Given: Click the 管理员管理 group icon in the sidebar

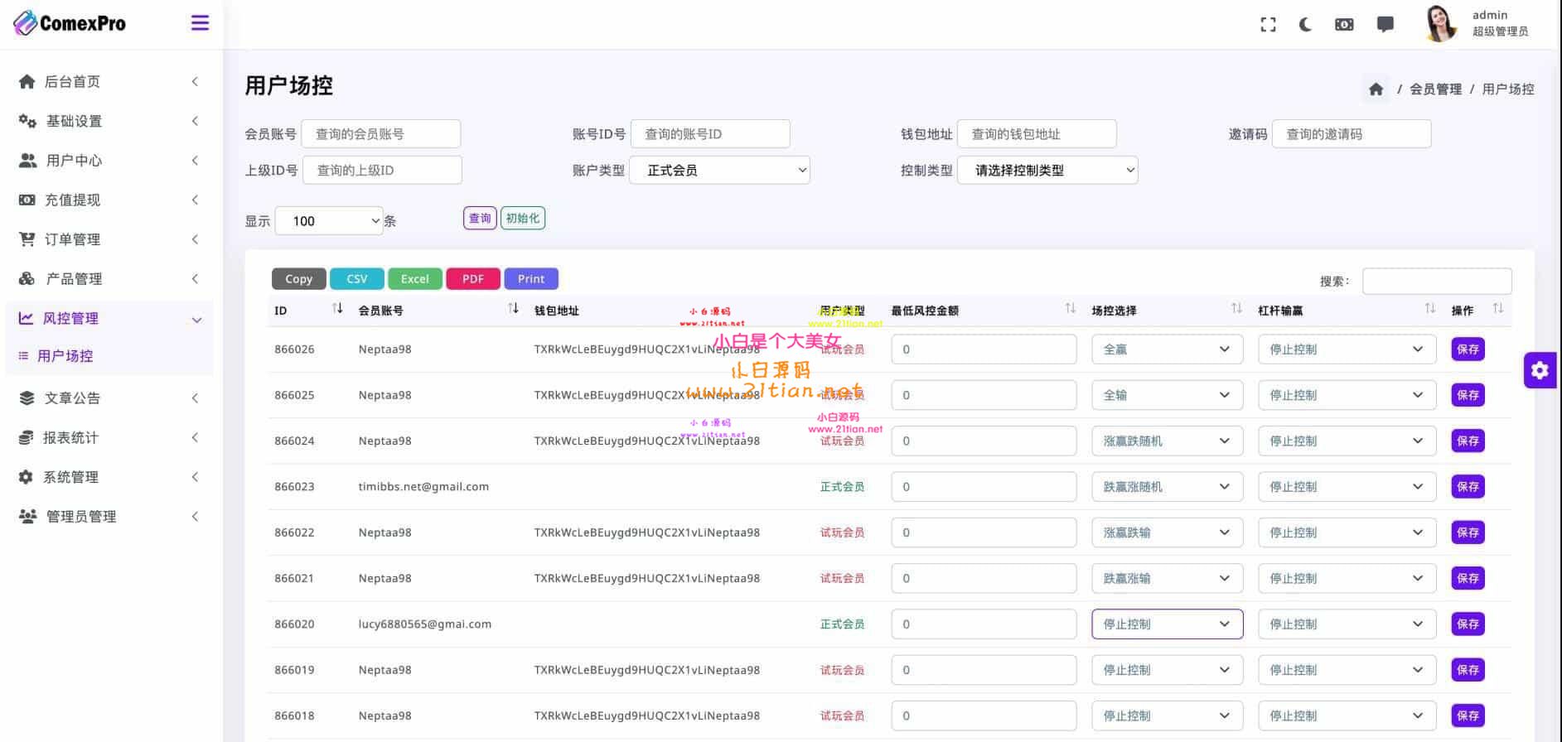Looking at the screenshot, I should [x=27, y=516].
